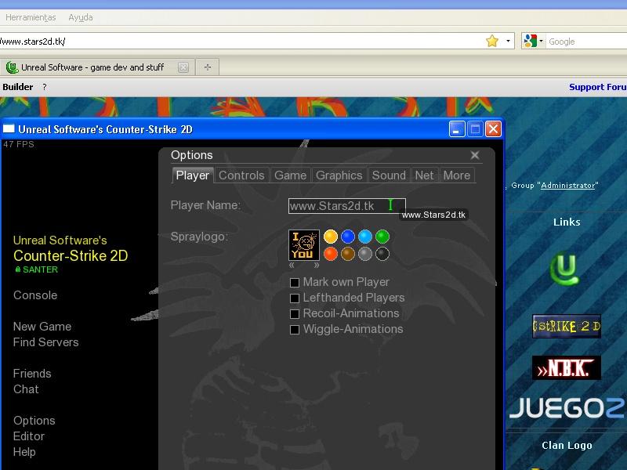Switch to the Net tab
627x470 pixels.
coord(424,175)
